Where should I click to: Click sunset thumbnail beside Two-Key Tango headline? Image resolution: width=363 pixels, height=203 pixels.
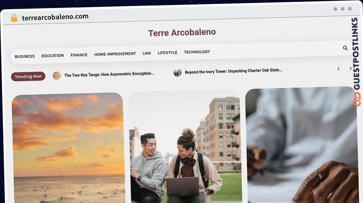57,75
